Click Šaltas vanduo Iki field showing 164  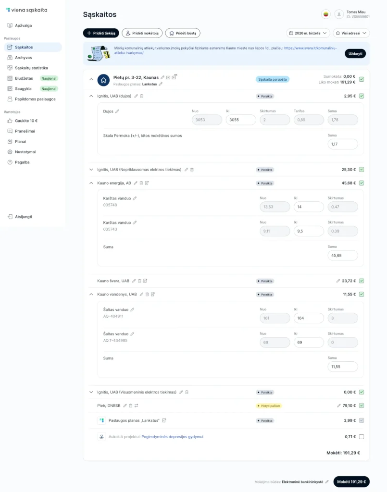(309, 318)
